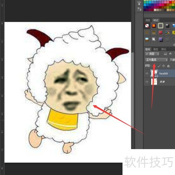Switch to the 样式 styles tab

156,20
